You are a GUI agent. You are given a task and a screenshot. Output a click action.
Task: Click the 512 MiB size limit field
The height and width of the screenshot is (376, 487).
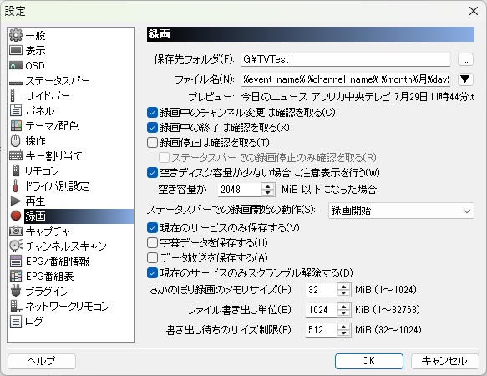pos(321,329)
